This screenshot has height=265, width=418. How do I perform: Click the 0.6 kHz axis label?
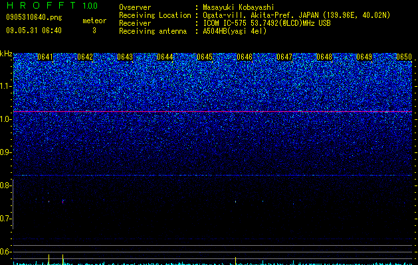pos(5,252)
